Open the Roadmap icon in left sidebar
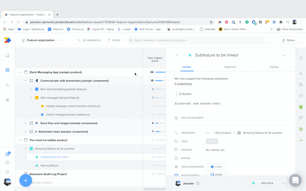The image size is (306, 191). [x=7, y=85]
